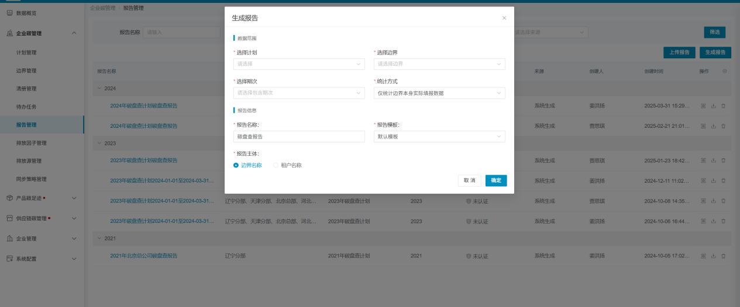
Task: Click the 报告名称 input field in the dialog
Action: click(299, 136)
